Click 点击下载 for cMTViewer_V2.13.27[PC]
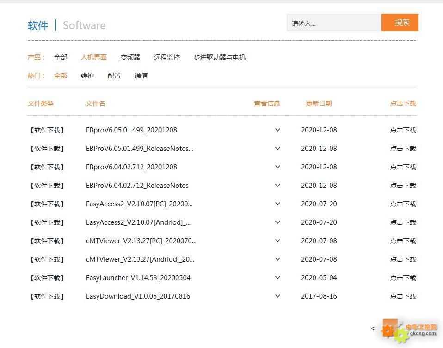The image size is (443, 348). click(x=403, y=241)
